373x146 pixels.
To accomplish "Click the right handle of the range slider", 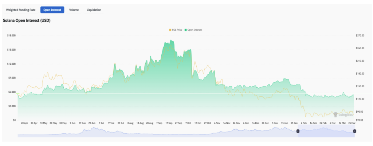I will pos(354,131).
